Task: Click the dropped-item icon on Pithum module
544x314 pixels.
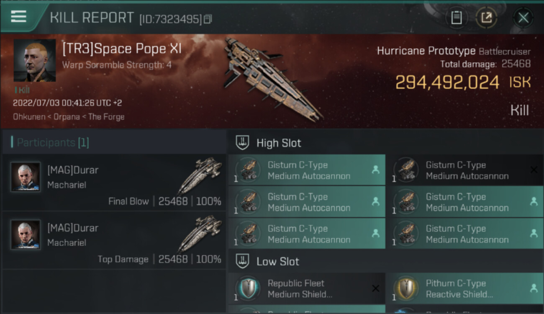Action: click(534, 288)
